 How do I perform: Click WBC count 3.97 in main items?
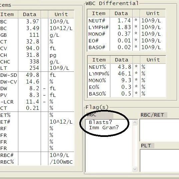[x=33, y=21]
